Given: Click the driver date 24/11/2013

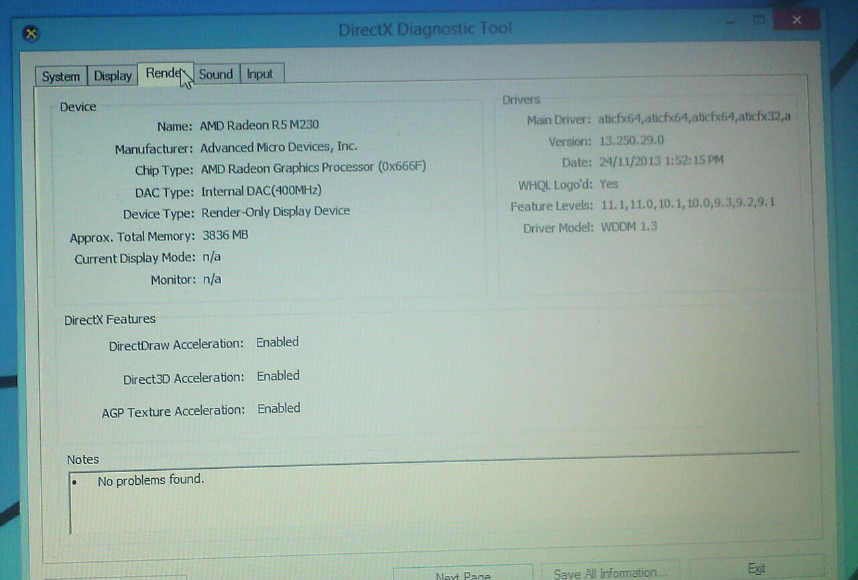Looking at the screenshot, I should [x=662, y=161].
